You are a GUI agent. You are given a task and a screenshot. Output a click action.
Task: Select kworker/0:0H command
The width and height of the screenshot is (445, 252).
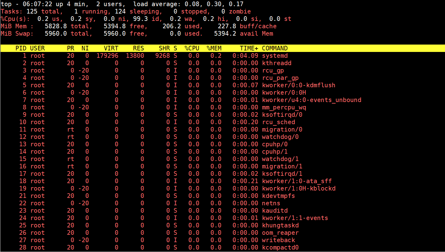click(284, 93)
